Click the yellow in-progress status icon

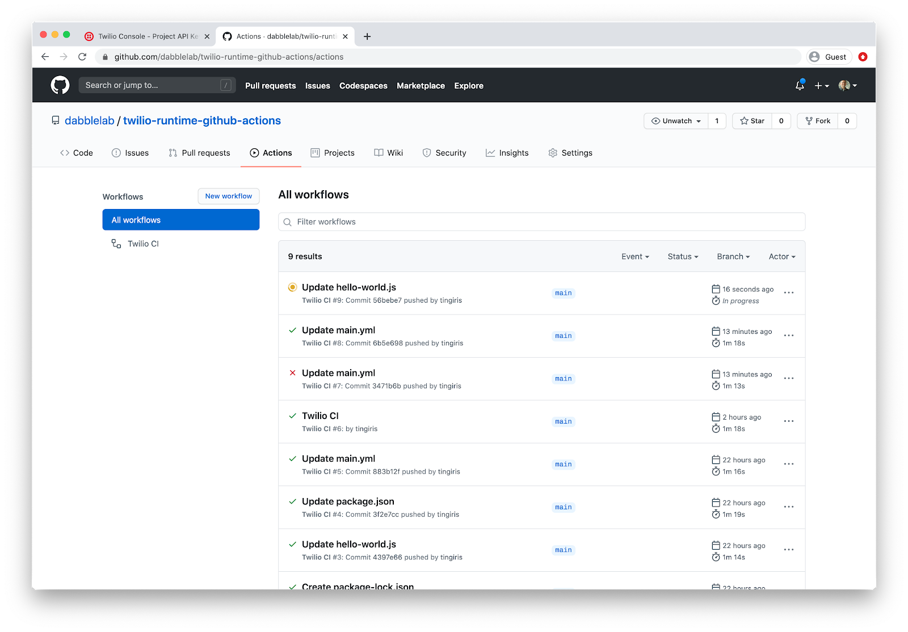point(292,287)
